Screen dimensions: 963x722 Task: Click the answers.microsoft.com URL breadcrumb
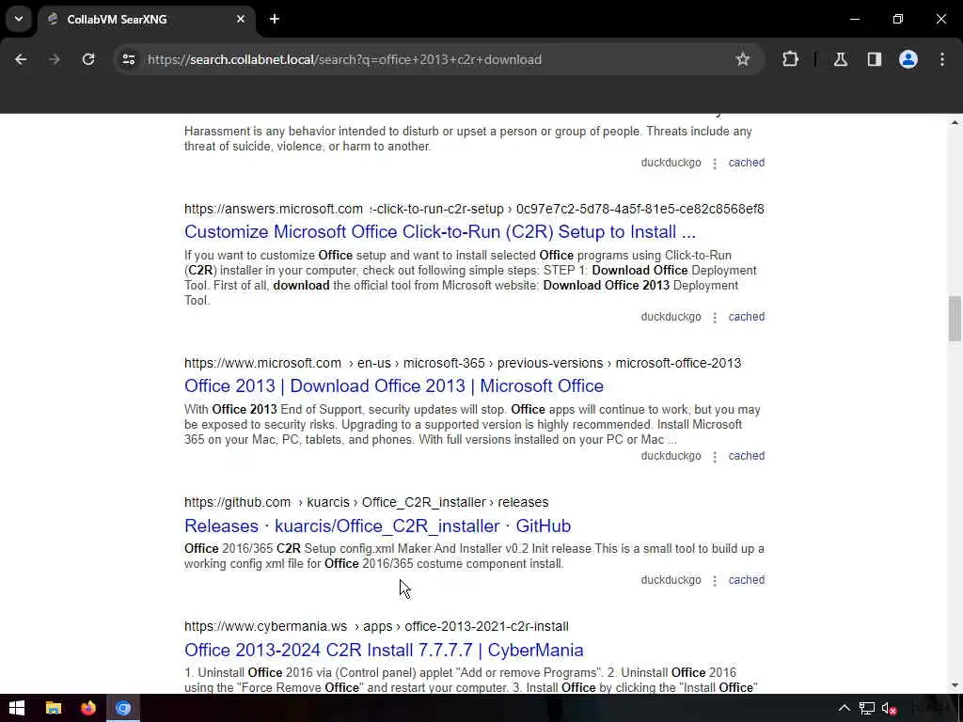474,210
